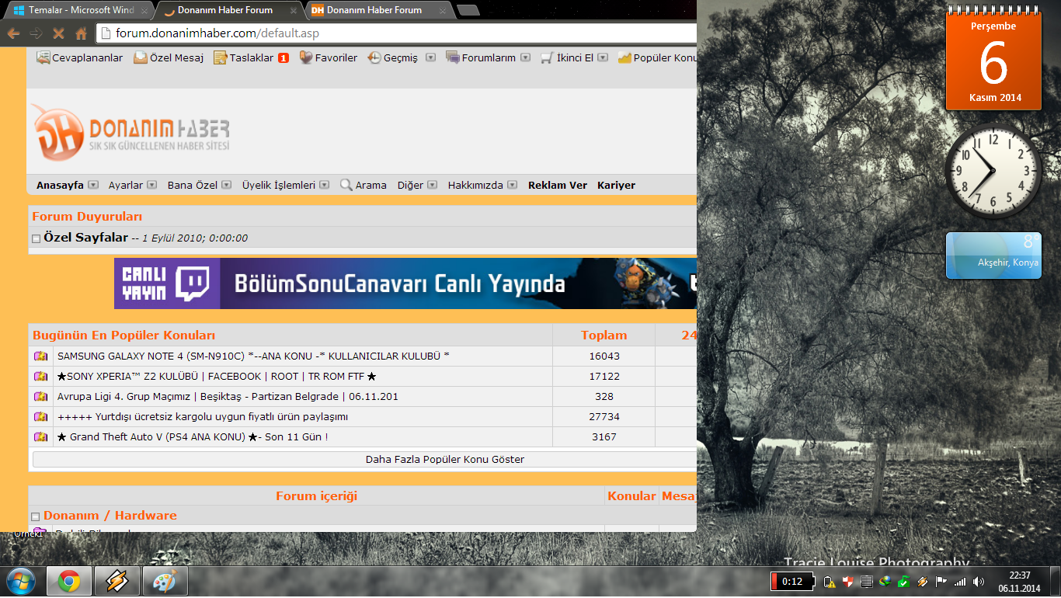This screenshot has width=1061, height=598.
Task: Open a new Chrome tab
Action: [468, 10]
